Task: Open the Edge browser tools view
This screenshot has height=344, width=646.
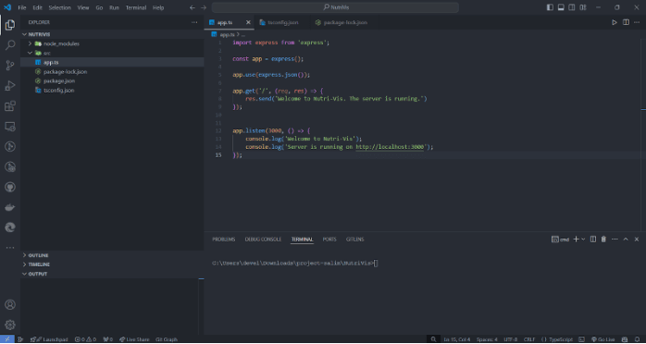Action: point(10,227)
